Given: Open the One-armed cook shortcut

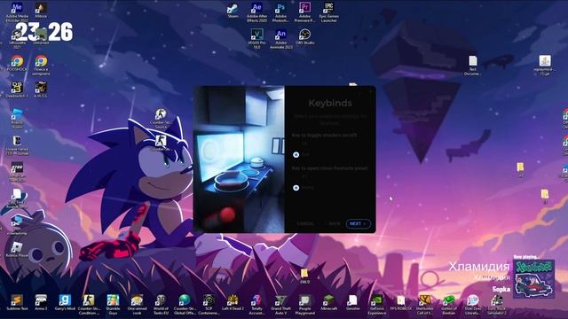Looking at the screenshot, I should 137,305.
